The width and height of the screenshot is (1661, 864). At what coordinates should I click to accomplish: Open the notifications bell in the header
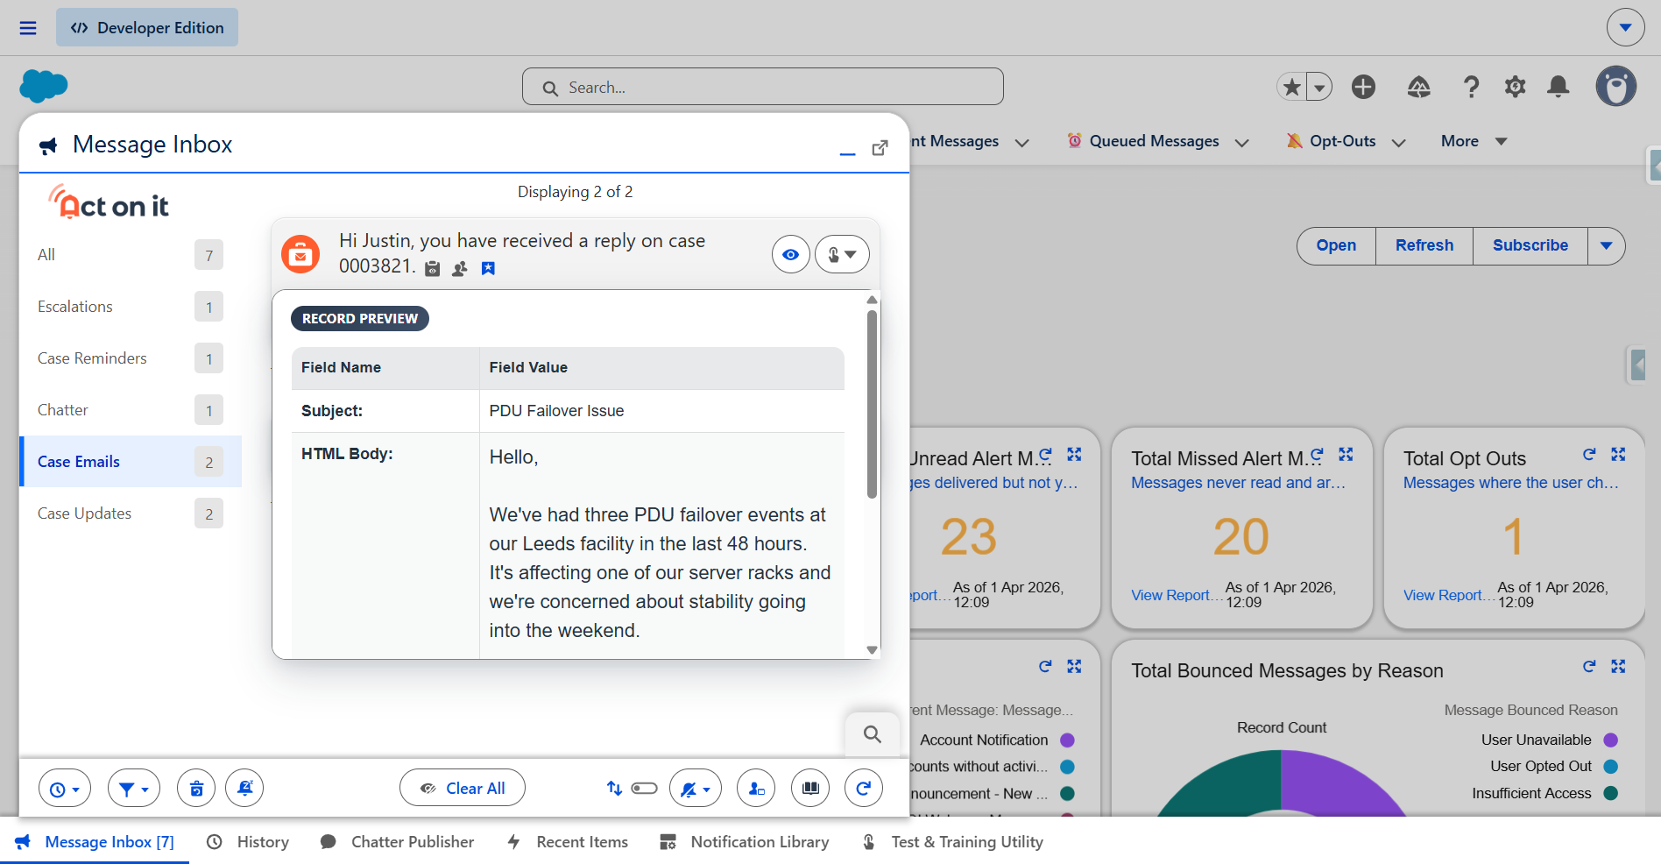click(x=1558, y=87)
